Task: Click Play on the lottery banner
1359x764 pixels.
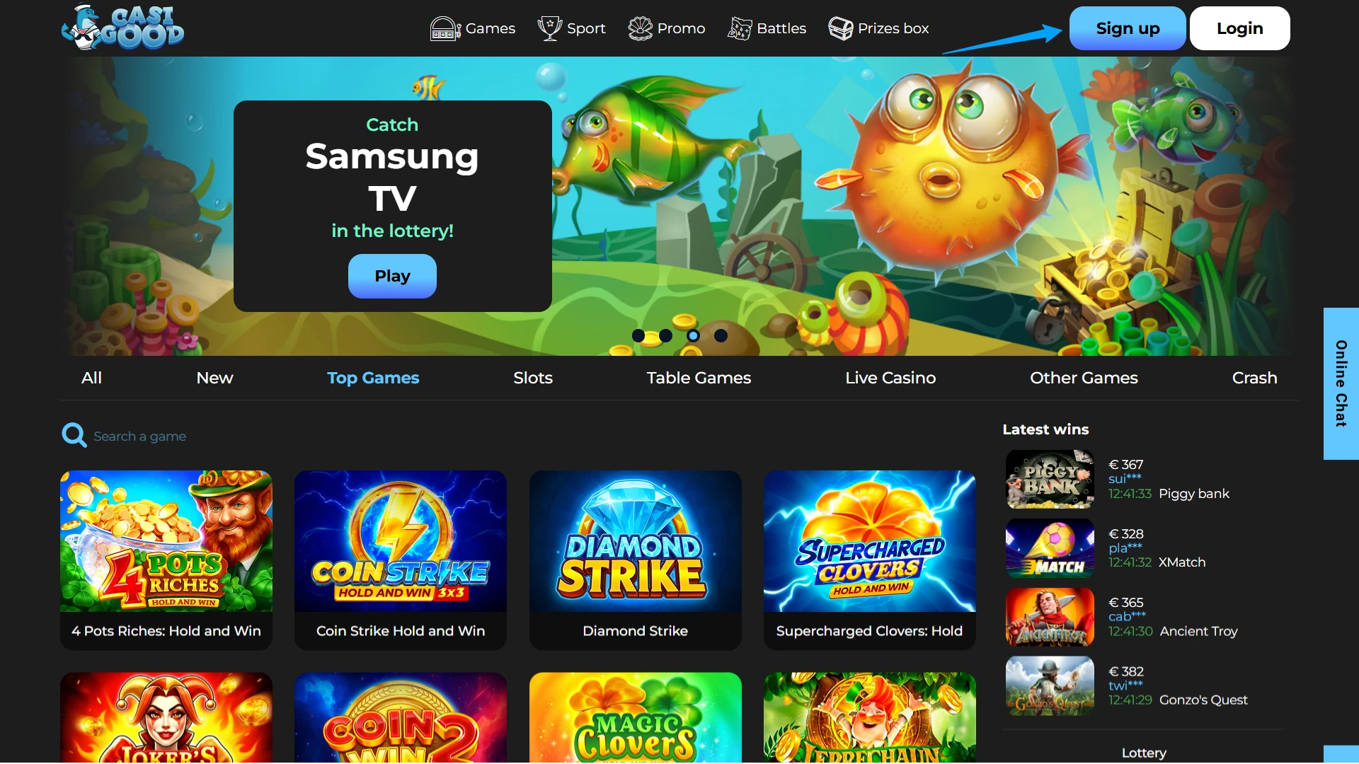Action: [x=392, y=276]
